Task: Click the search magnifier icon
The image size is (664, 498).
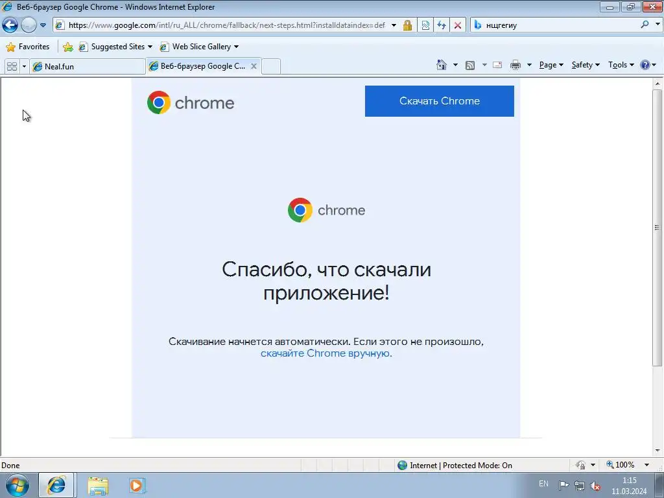Action: (x=645, y=25)
